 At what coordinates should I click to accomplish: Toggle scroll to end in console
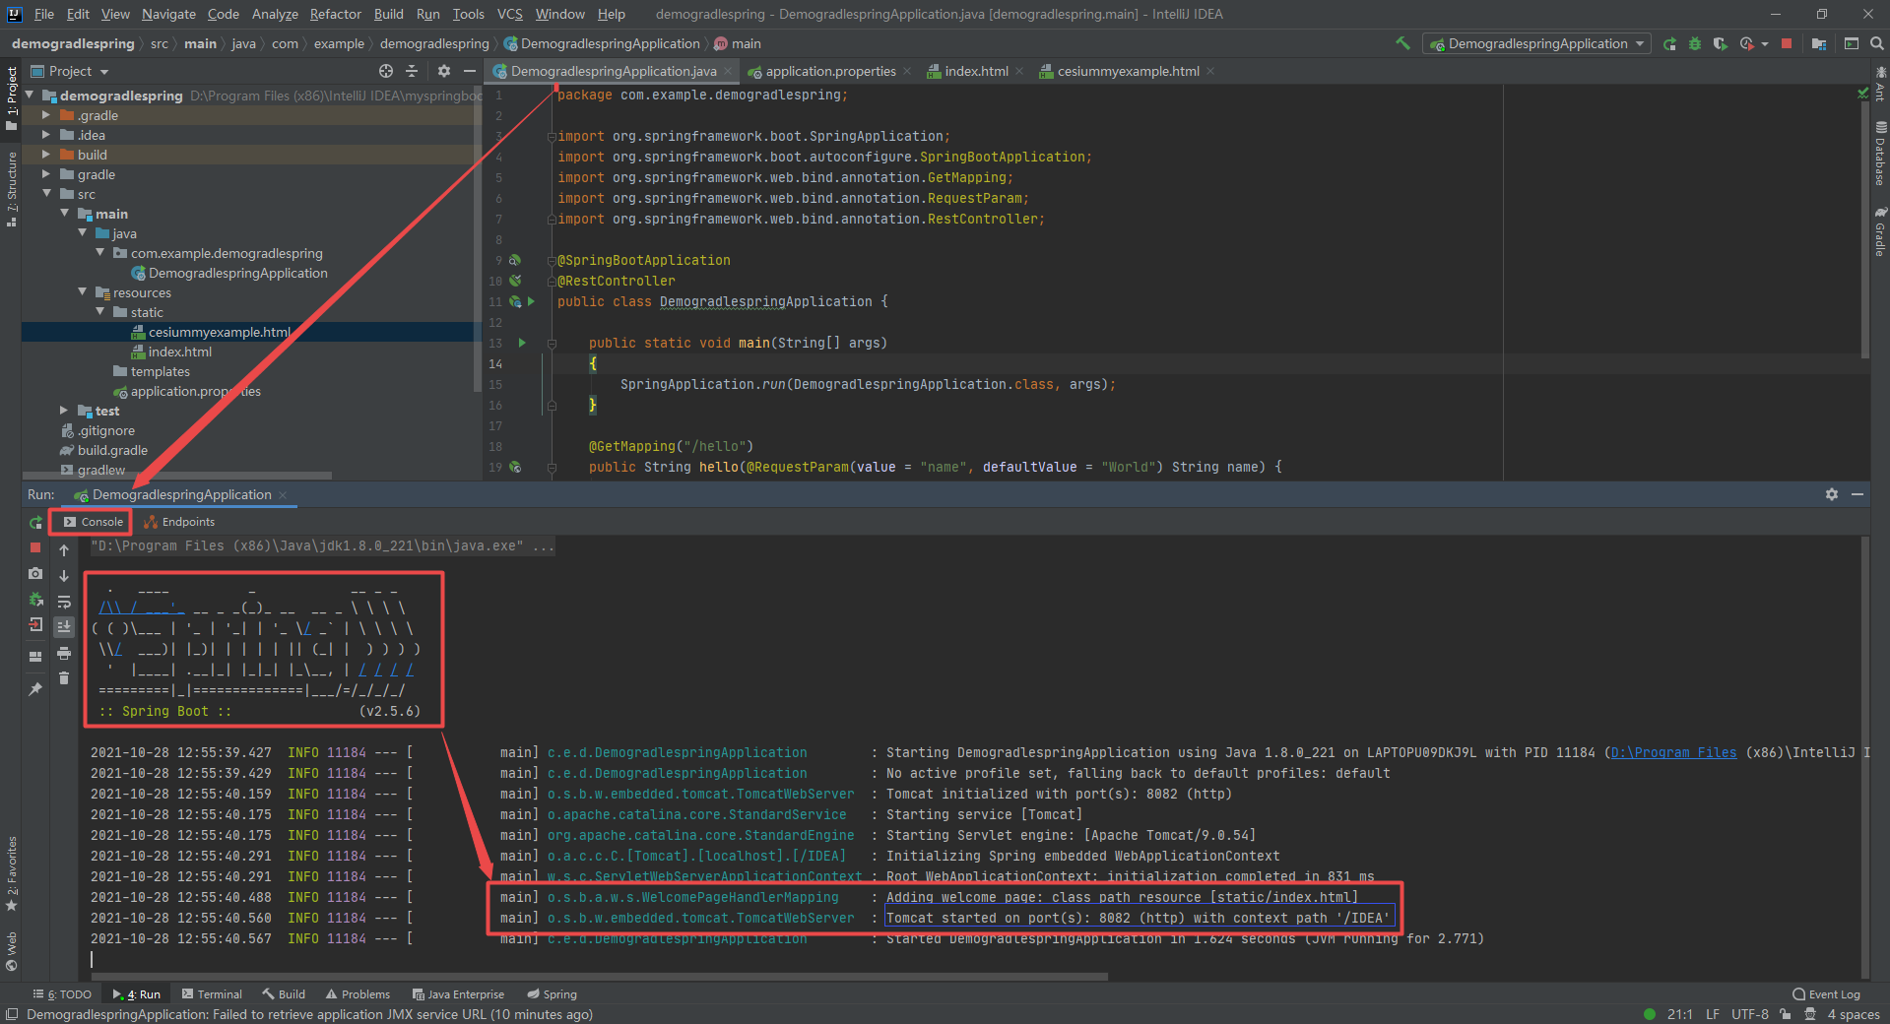[x=64, y=627]
